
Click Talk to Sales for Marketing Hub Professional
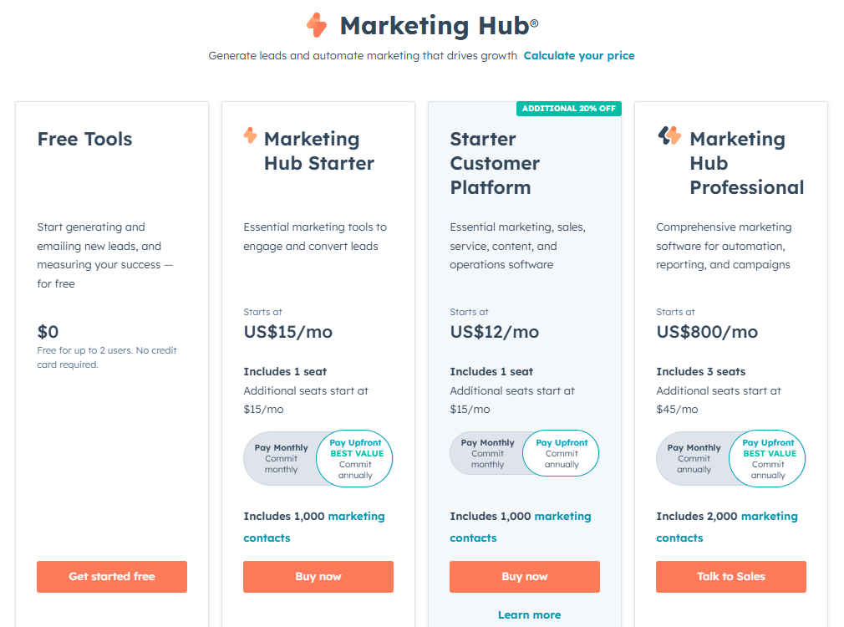point(730,576)
